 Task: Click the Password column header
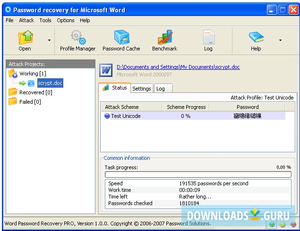point(248,107)
